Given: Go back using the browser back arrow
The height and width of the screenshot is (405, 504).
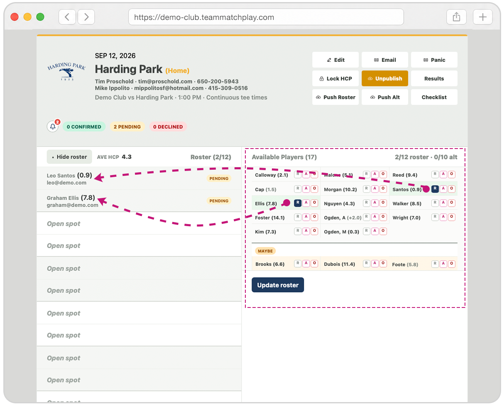Looking at the screenshot, I should tap(67, 17).
